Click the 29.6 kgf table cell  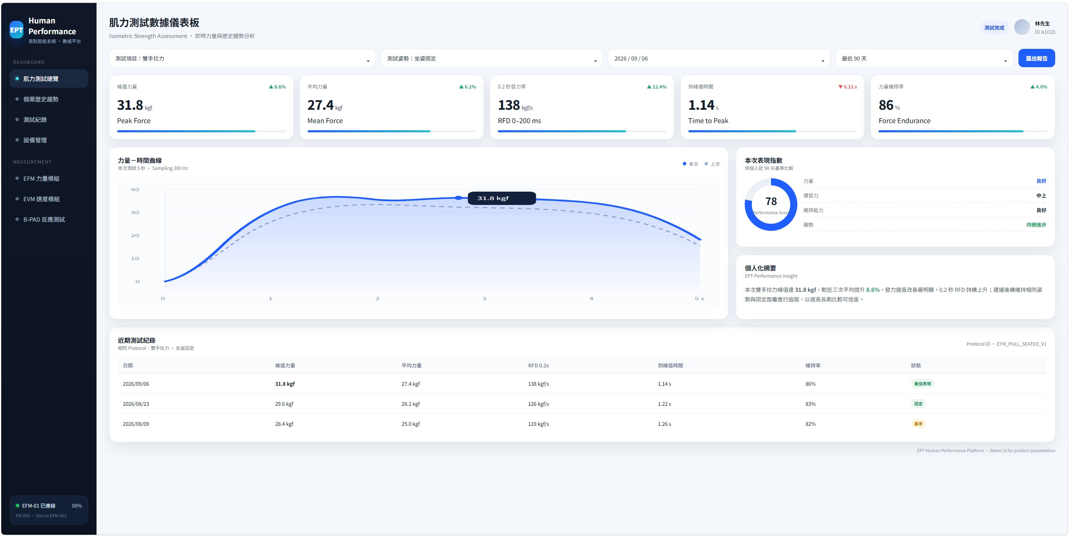pyautogui.click(x=284, y=404)
